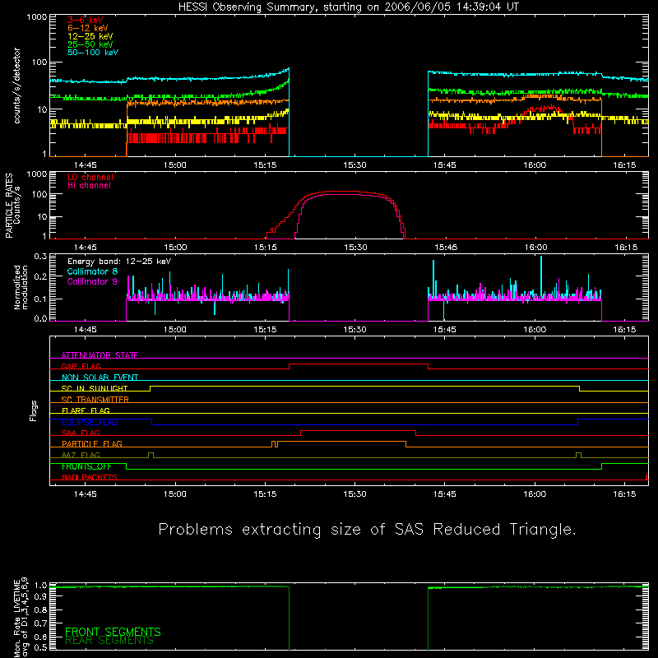The width and height of the screenshot is (658, 658).
Task: Click the Mon. Rate LIVETIME axis label
Action: [x=21, y=618]
